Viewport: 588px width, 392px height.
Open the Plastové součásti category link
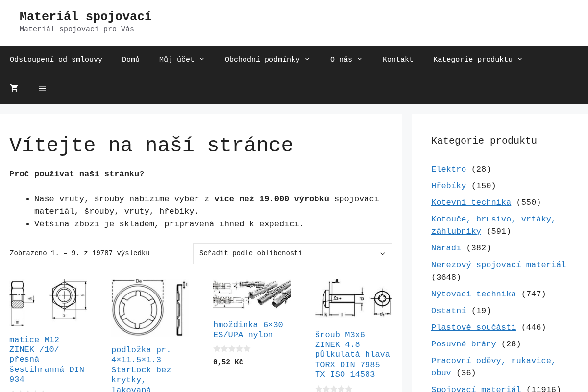coord(473,327)
